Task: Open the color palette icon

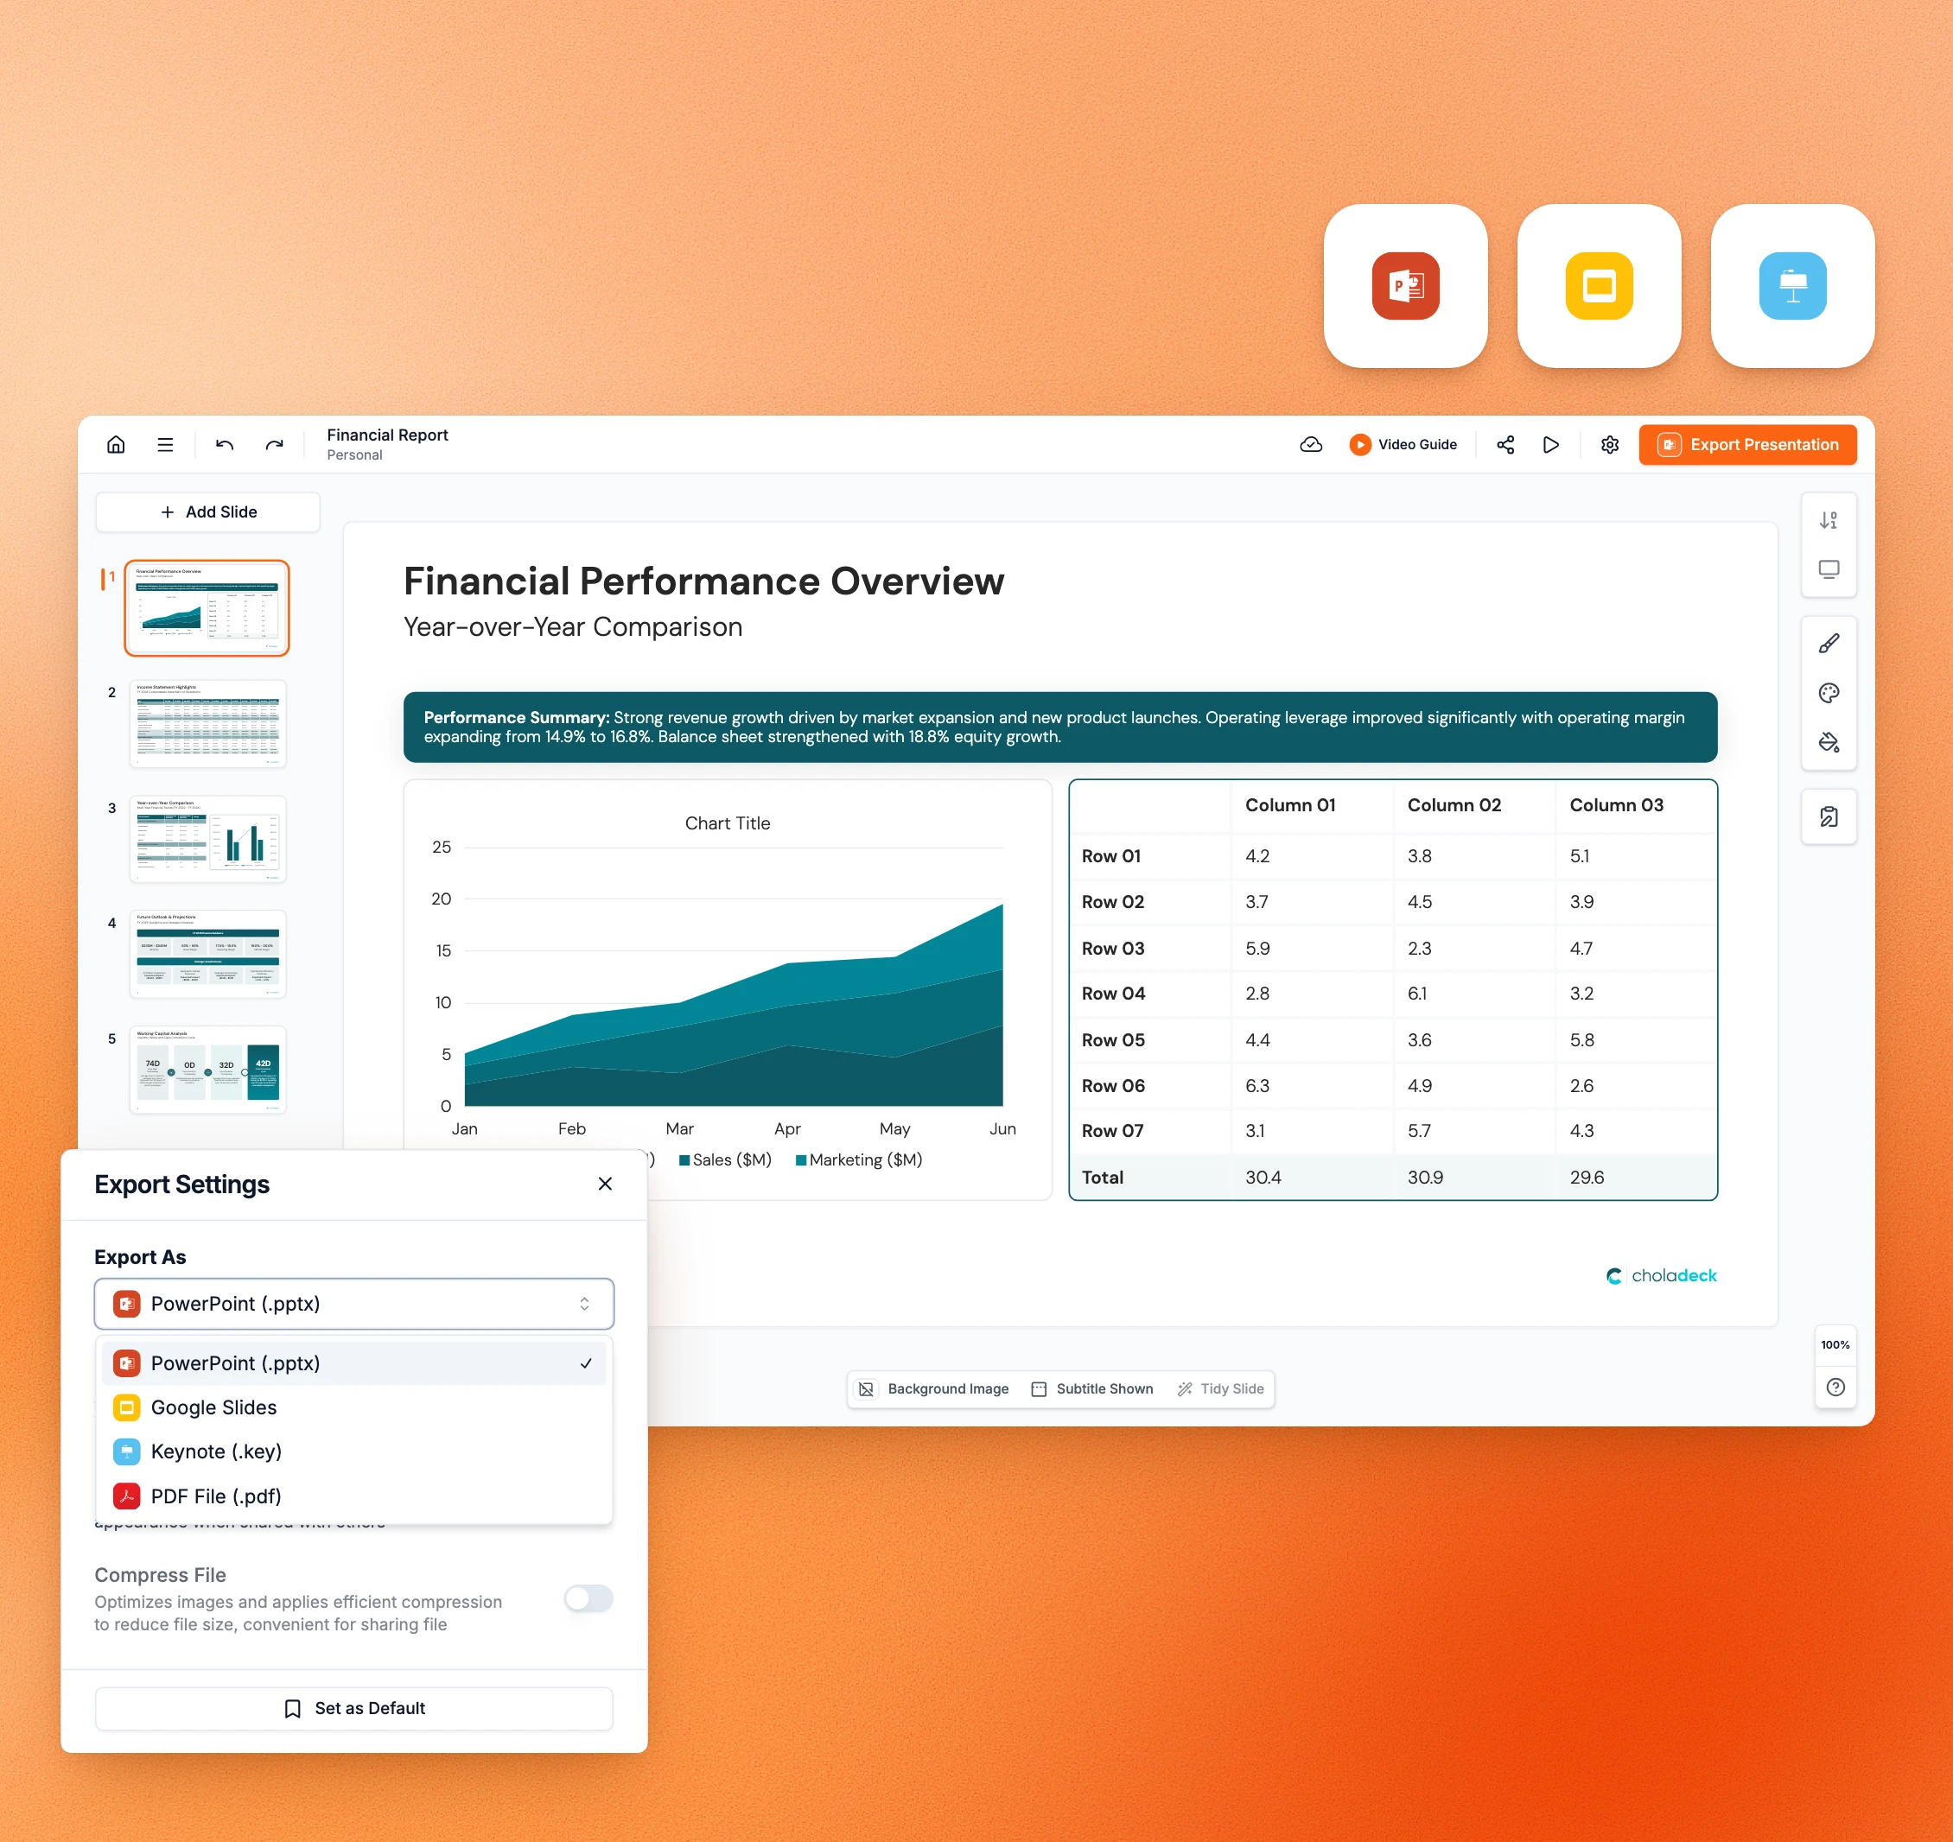Action: click(x=1829, y=693)
